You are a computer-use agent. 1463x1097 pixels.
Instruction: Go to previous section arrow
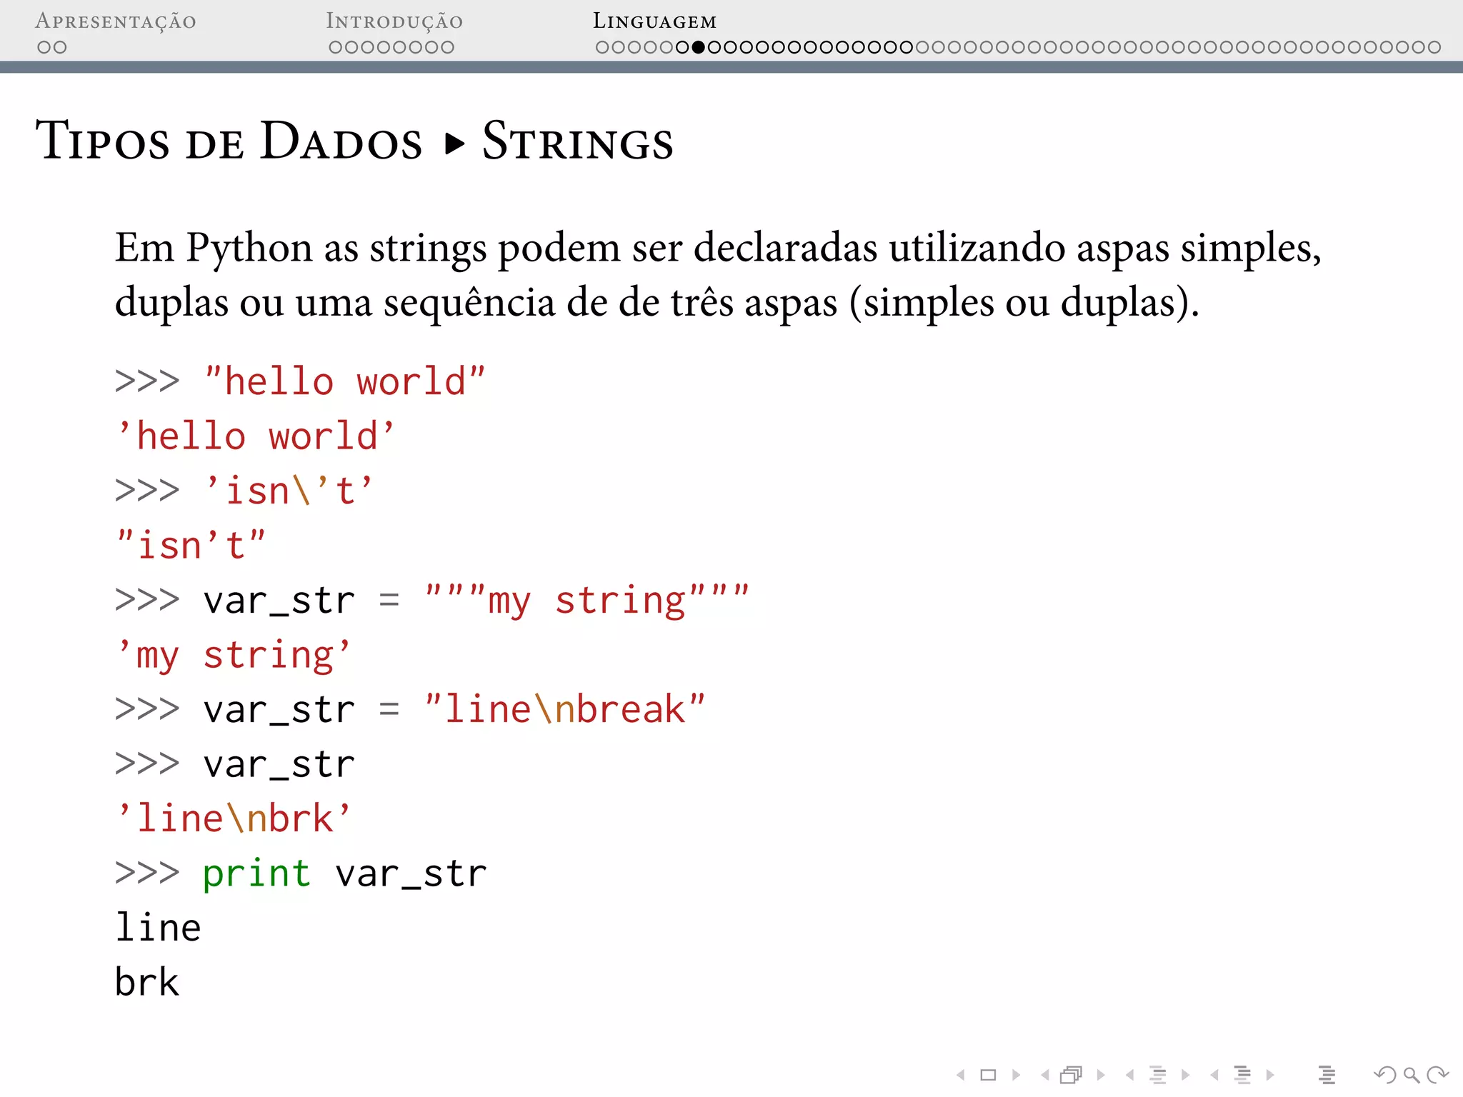pos(1214,1074)
